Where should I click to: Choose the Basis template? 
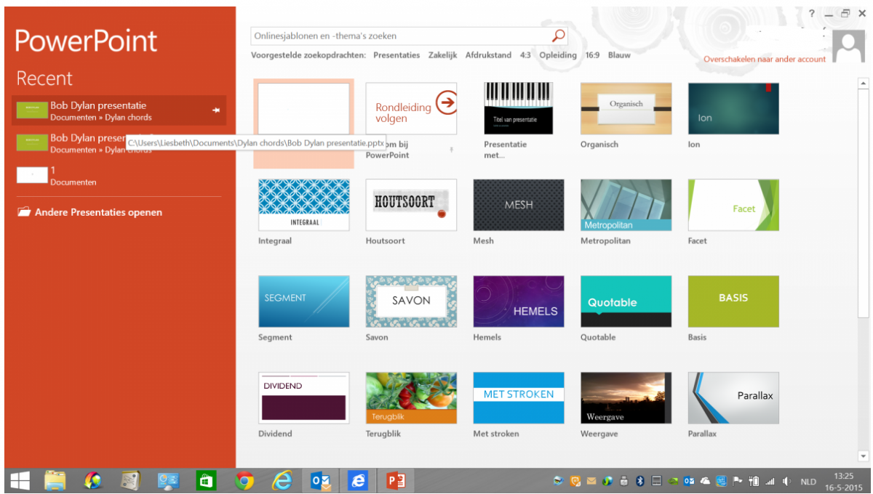point(733,301)
